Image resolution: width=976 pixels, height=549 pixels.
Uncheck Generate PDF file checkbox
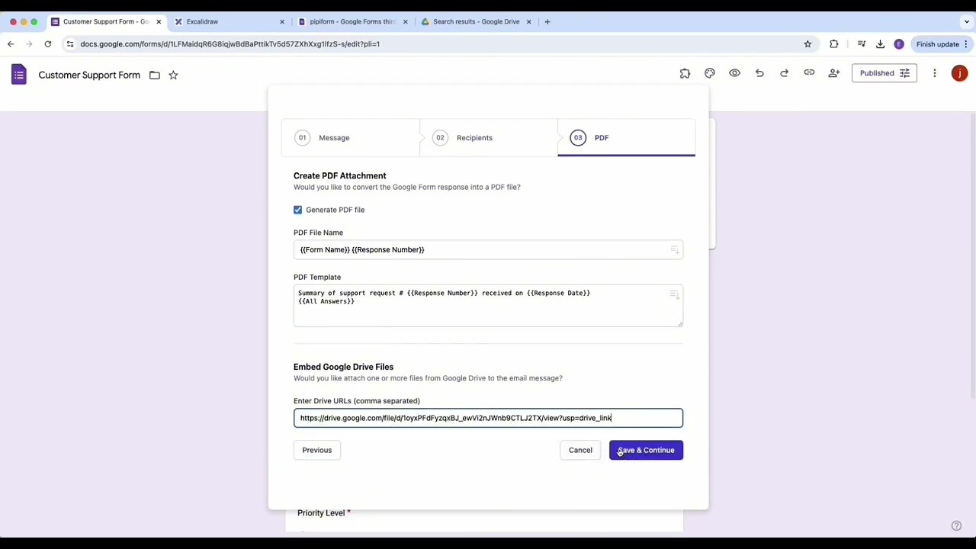click(298, 210)
